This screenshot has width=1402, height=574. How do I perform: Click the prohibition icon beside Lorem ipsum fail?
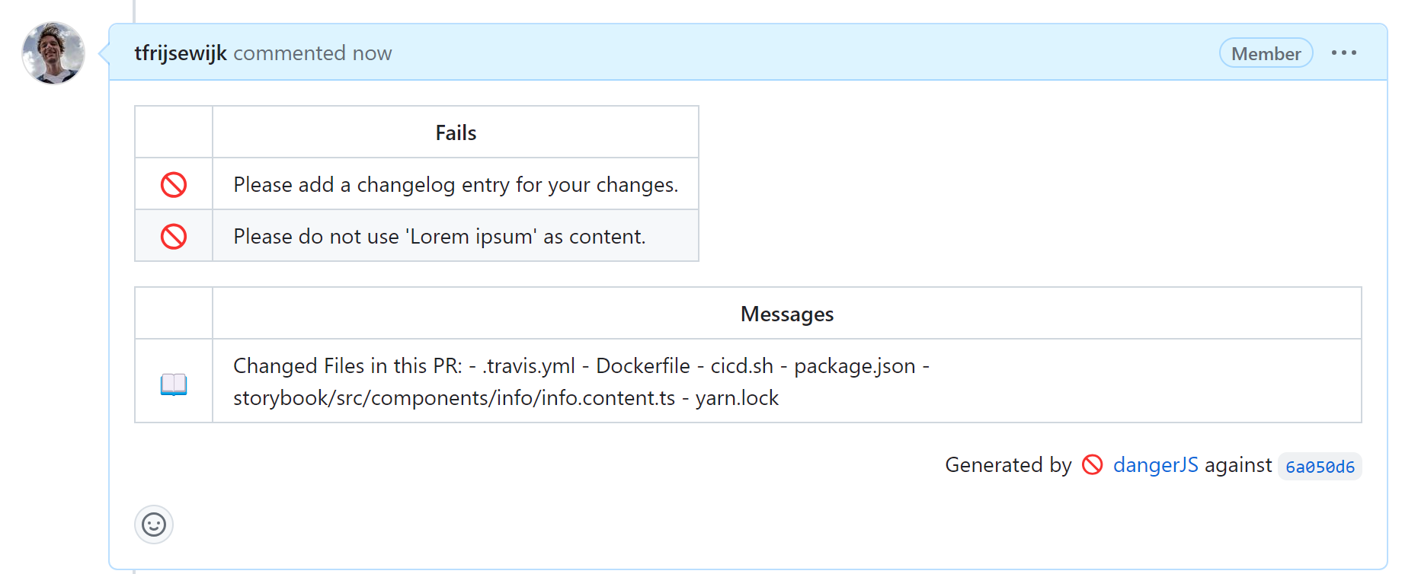(x=174, y=236)
